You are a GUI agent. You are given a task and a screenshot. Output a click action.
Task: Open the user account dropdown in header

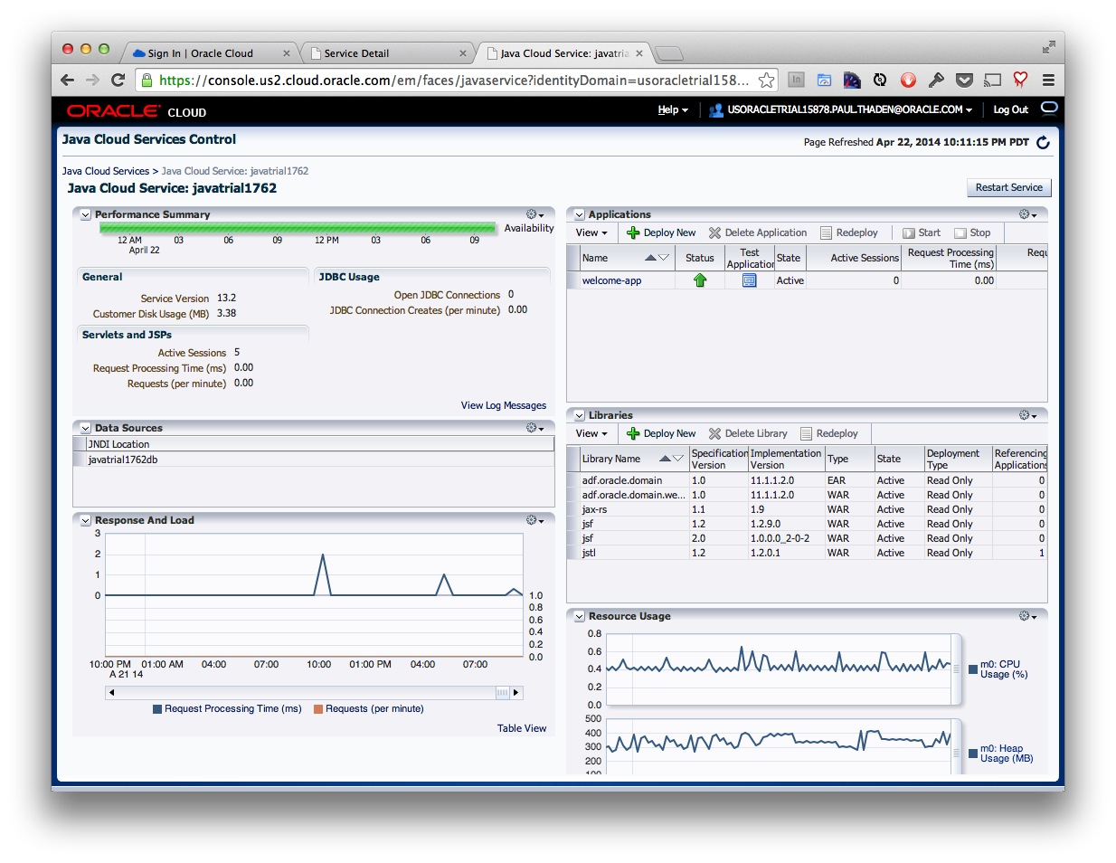pos(841,109)
